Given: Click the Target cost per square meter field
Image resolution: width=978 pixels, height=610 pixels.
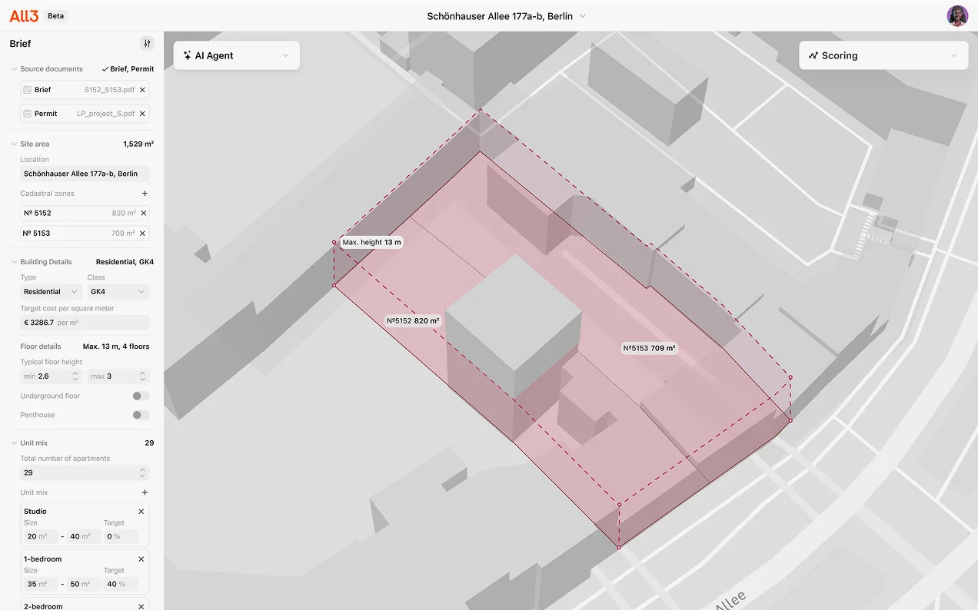Looking at the screenshot, I should pos(85,323).
